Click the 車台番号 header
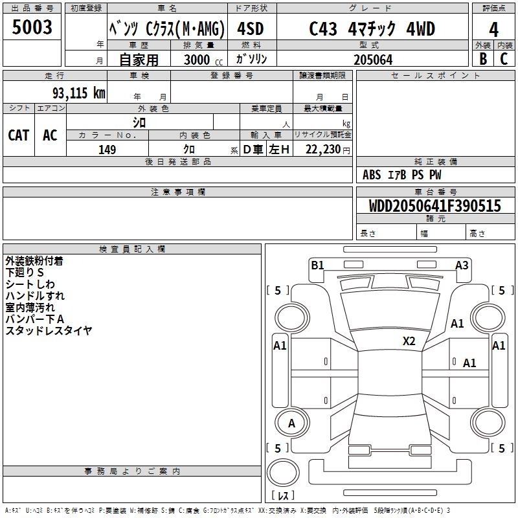The image size is (518, 518). click(x=435, y=192)
